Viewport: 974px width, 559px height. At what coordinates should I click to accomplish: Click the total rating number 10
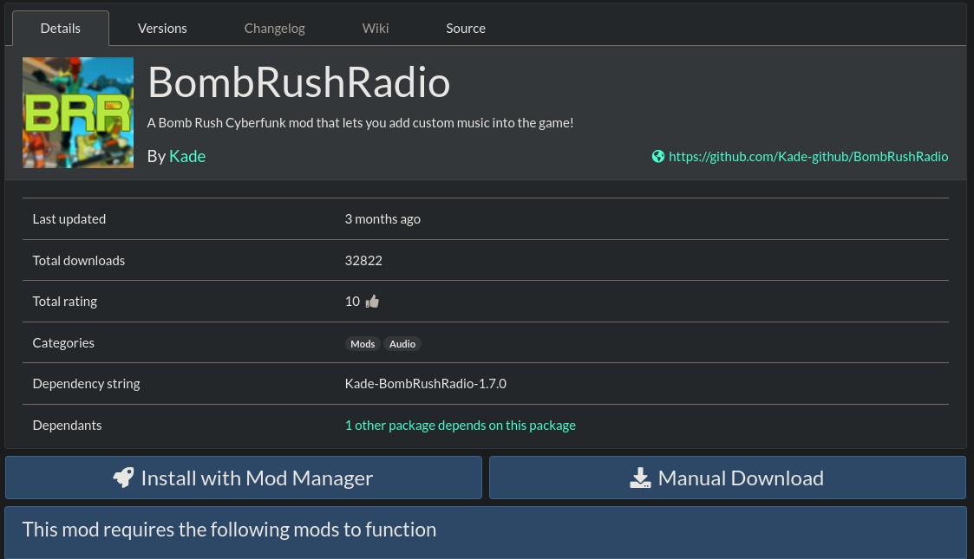(352, 302)
